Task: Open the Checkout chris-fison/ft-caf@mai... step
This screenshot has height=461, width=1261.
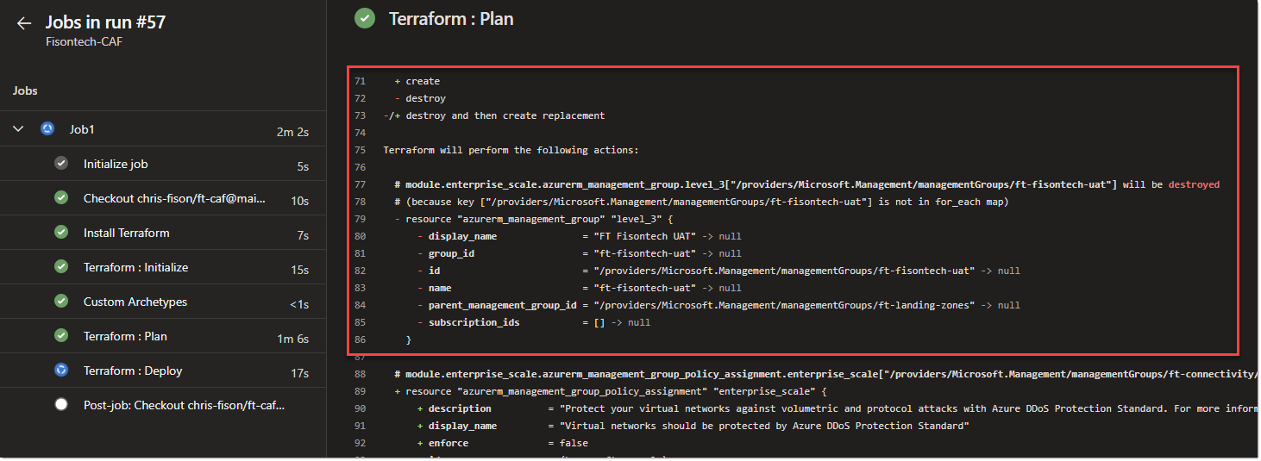Action: [x=163, y=198]
